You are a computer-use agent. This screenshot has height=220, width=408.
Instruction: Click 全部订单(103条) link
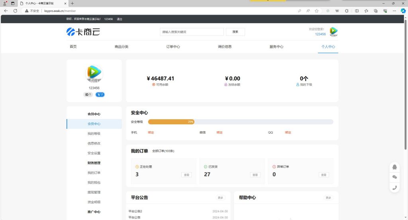[x=163, y=151]
